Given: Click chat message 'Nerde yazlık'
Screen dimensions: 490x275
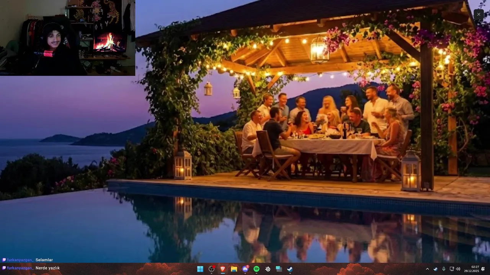Looking at the screenshot, I should click(47, 268).
